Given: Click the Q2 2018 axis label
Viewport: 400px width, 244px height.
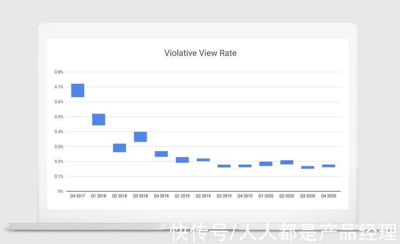Looking at the screenshot, I should coord(119,196).
